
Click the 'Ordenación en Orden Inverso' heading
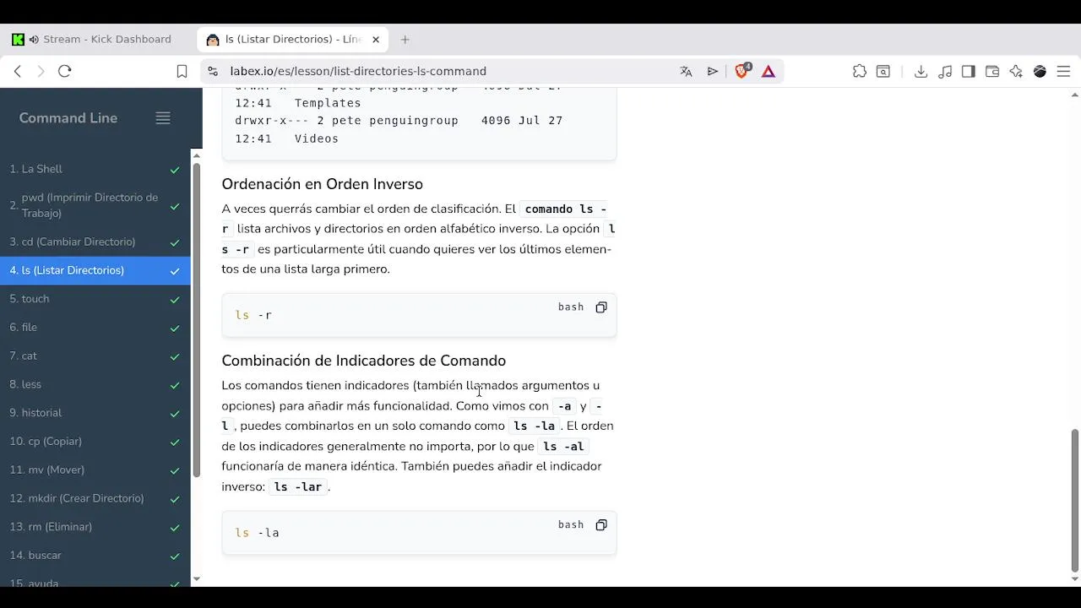pyautogui.click(x=322, y=184)
